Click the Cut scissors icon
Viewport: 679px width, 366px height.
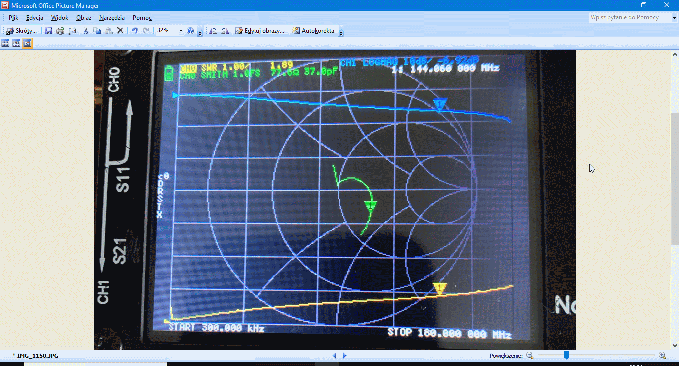tap(85, 31)
